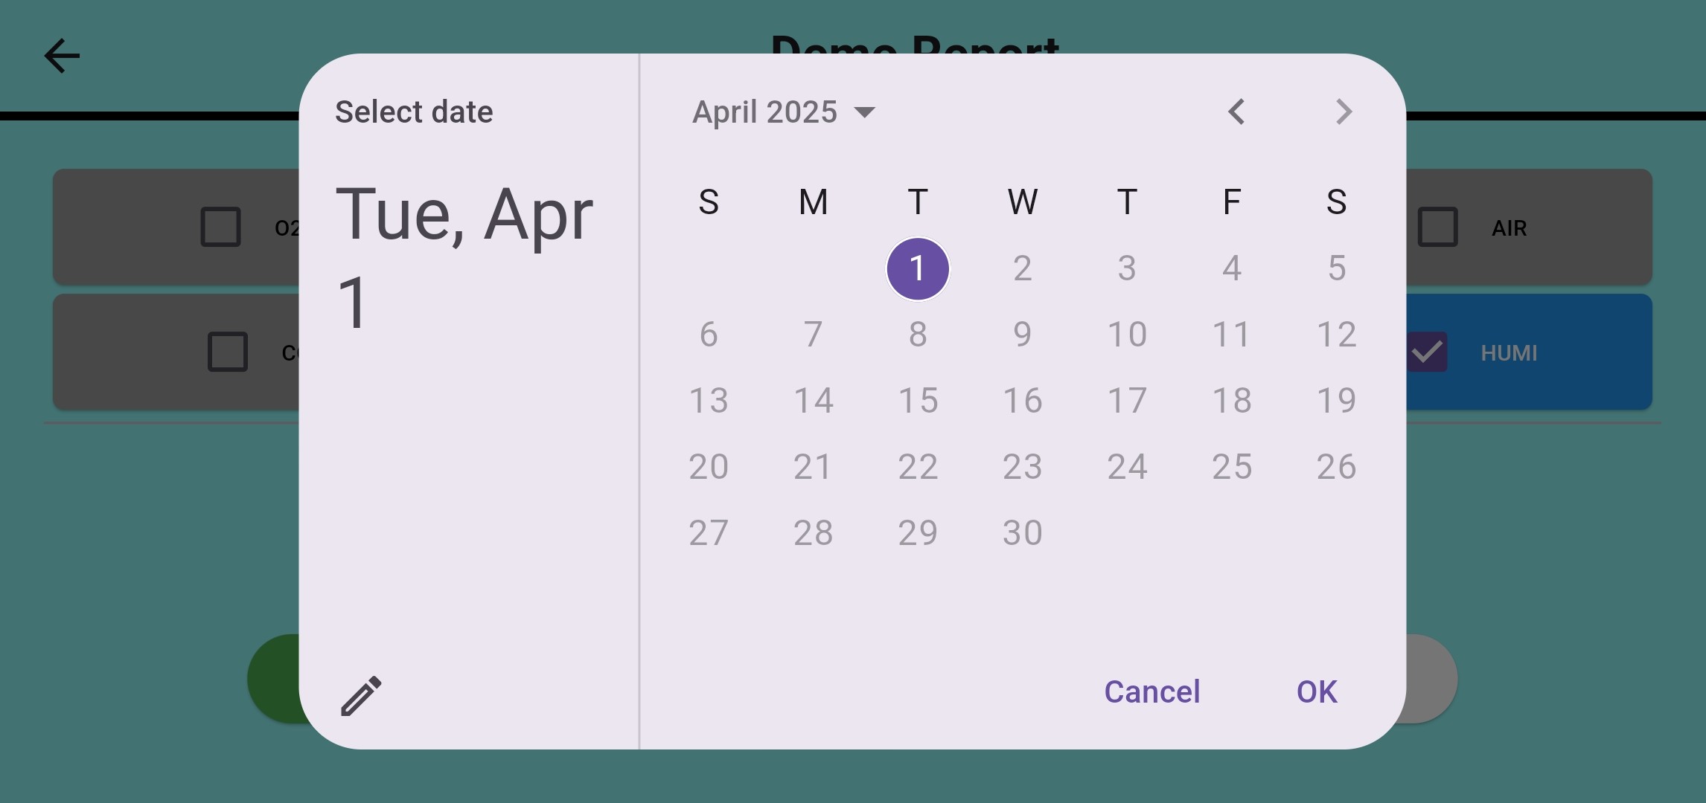Choose day 30 in the calendar
Image resolution: width=1706 pixels, height=803 pixels.
click(x=1023, y=533)
